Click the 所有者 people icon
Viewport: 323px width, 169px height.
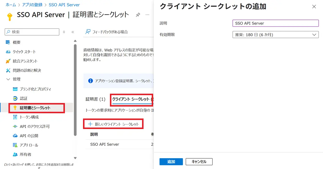coord(15,154)
